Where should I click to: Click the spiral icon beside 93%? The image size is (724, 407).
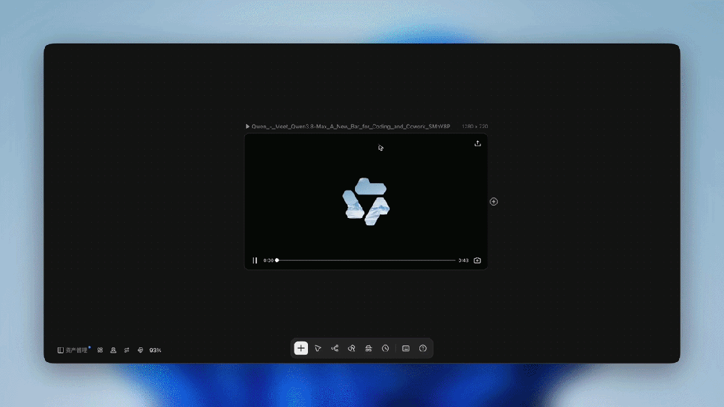[x=140, y=350]
